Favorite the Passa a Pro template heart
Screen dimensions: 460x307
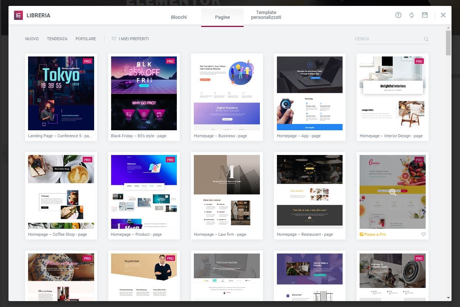pos(423,234)
